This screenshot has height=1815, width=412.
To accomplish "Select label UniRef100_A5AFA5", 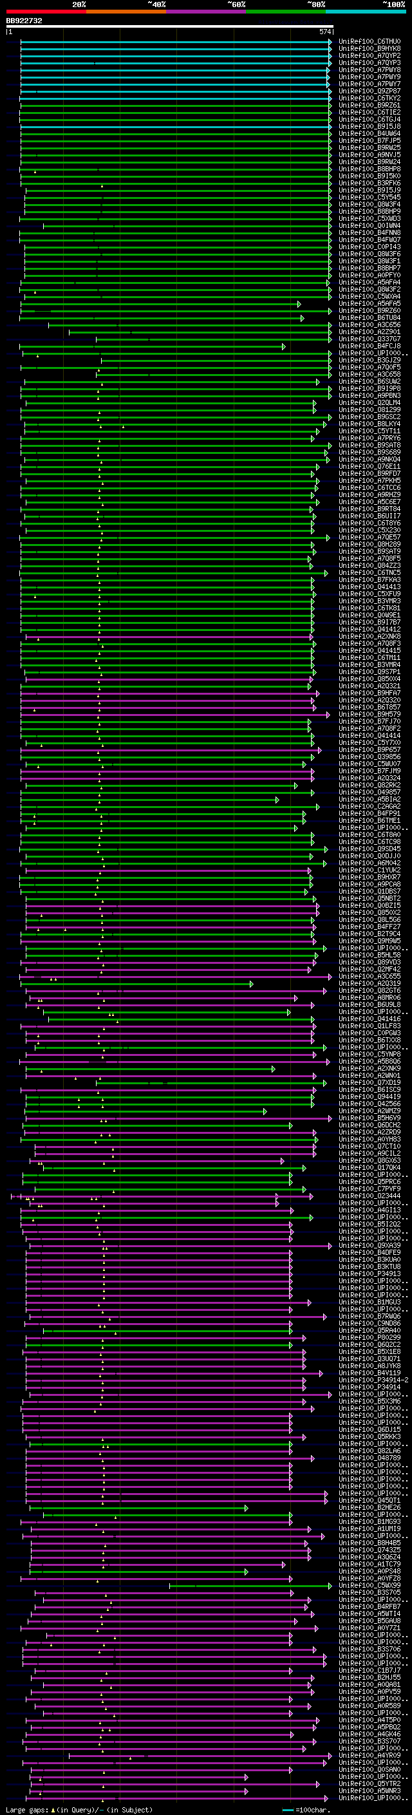I will coord(370,304).
